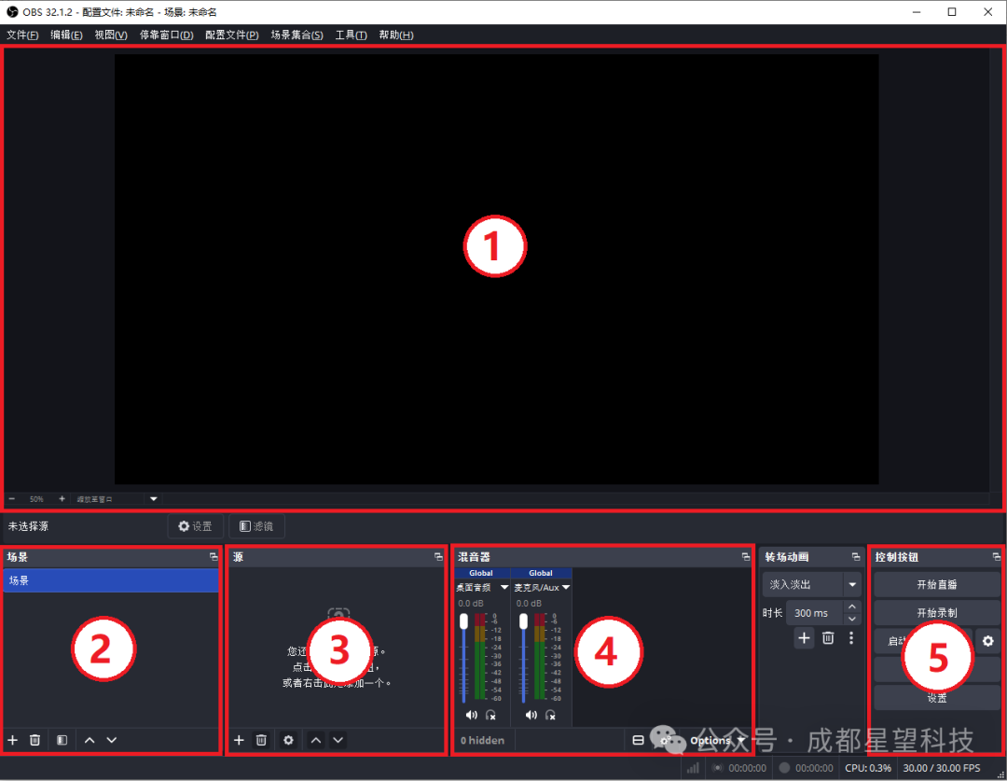Image resolution: width=1007 pixels, height=781 pixels.
Task: Click the 300 ms duration field
Action: click(x=814, y=613)
